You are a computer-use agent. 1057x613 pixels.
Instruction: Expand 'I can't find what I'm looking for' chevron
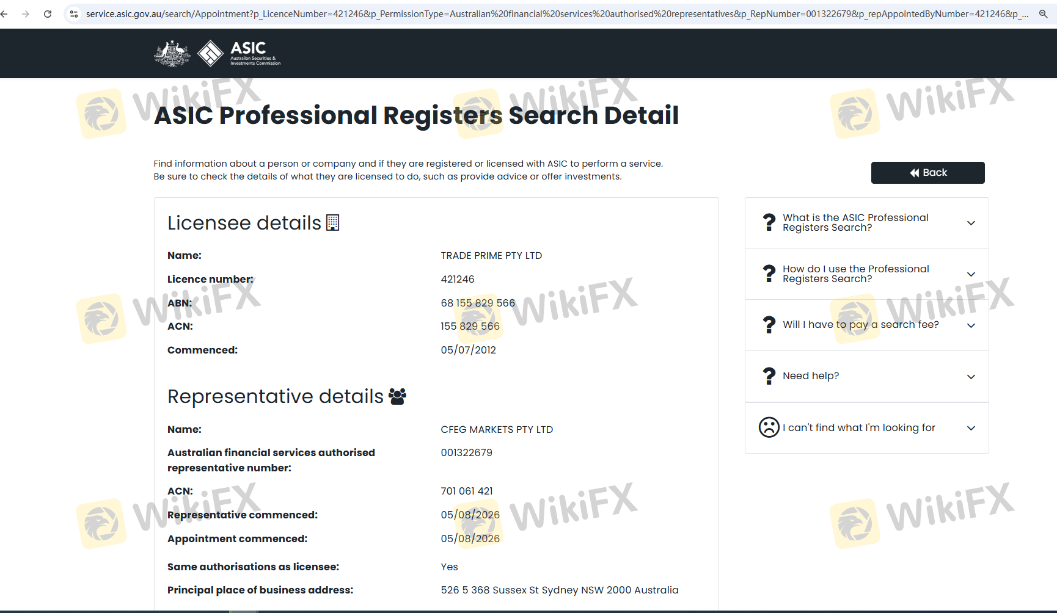[971, 428]
